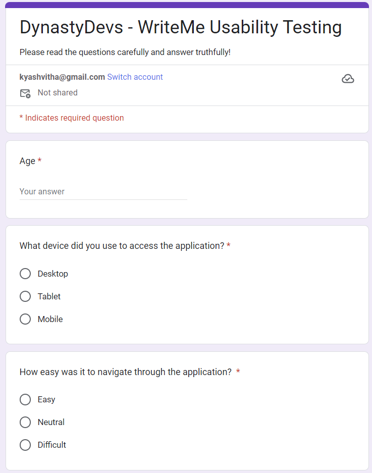Screen dimensions: 372x473
Task: Click the device question text
Action: 122,246
